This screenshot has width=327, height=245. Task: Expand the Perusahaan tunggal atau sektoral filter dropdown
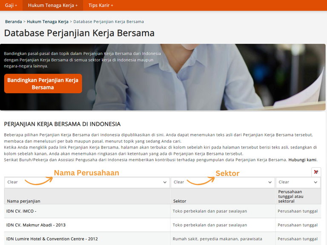(x=298, y=182)
